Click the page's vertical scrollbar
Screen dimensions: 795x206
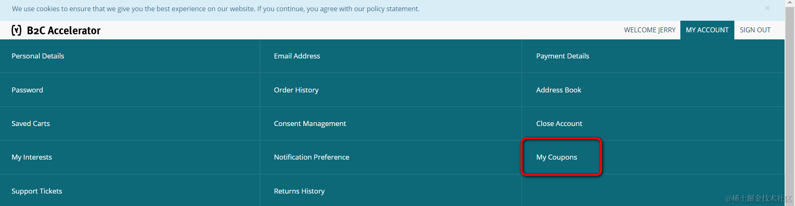coord(790,104)
